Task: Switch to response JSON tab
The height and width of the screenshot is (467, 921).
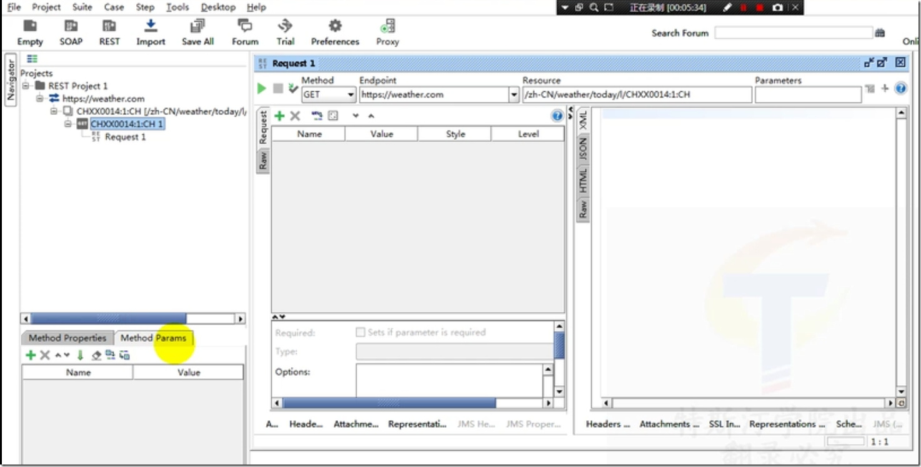Action: coord(582,149)
